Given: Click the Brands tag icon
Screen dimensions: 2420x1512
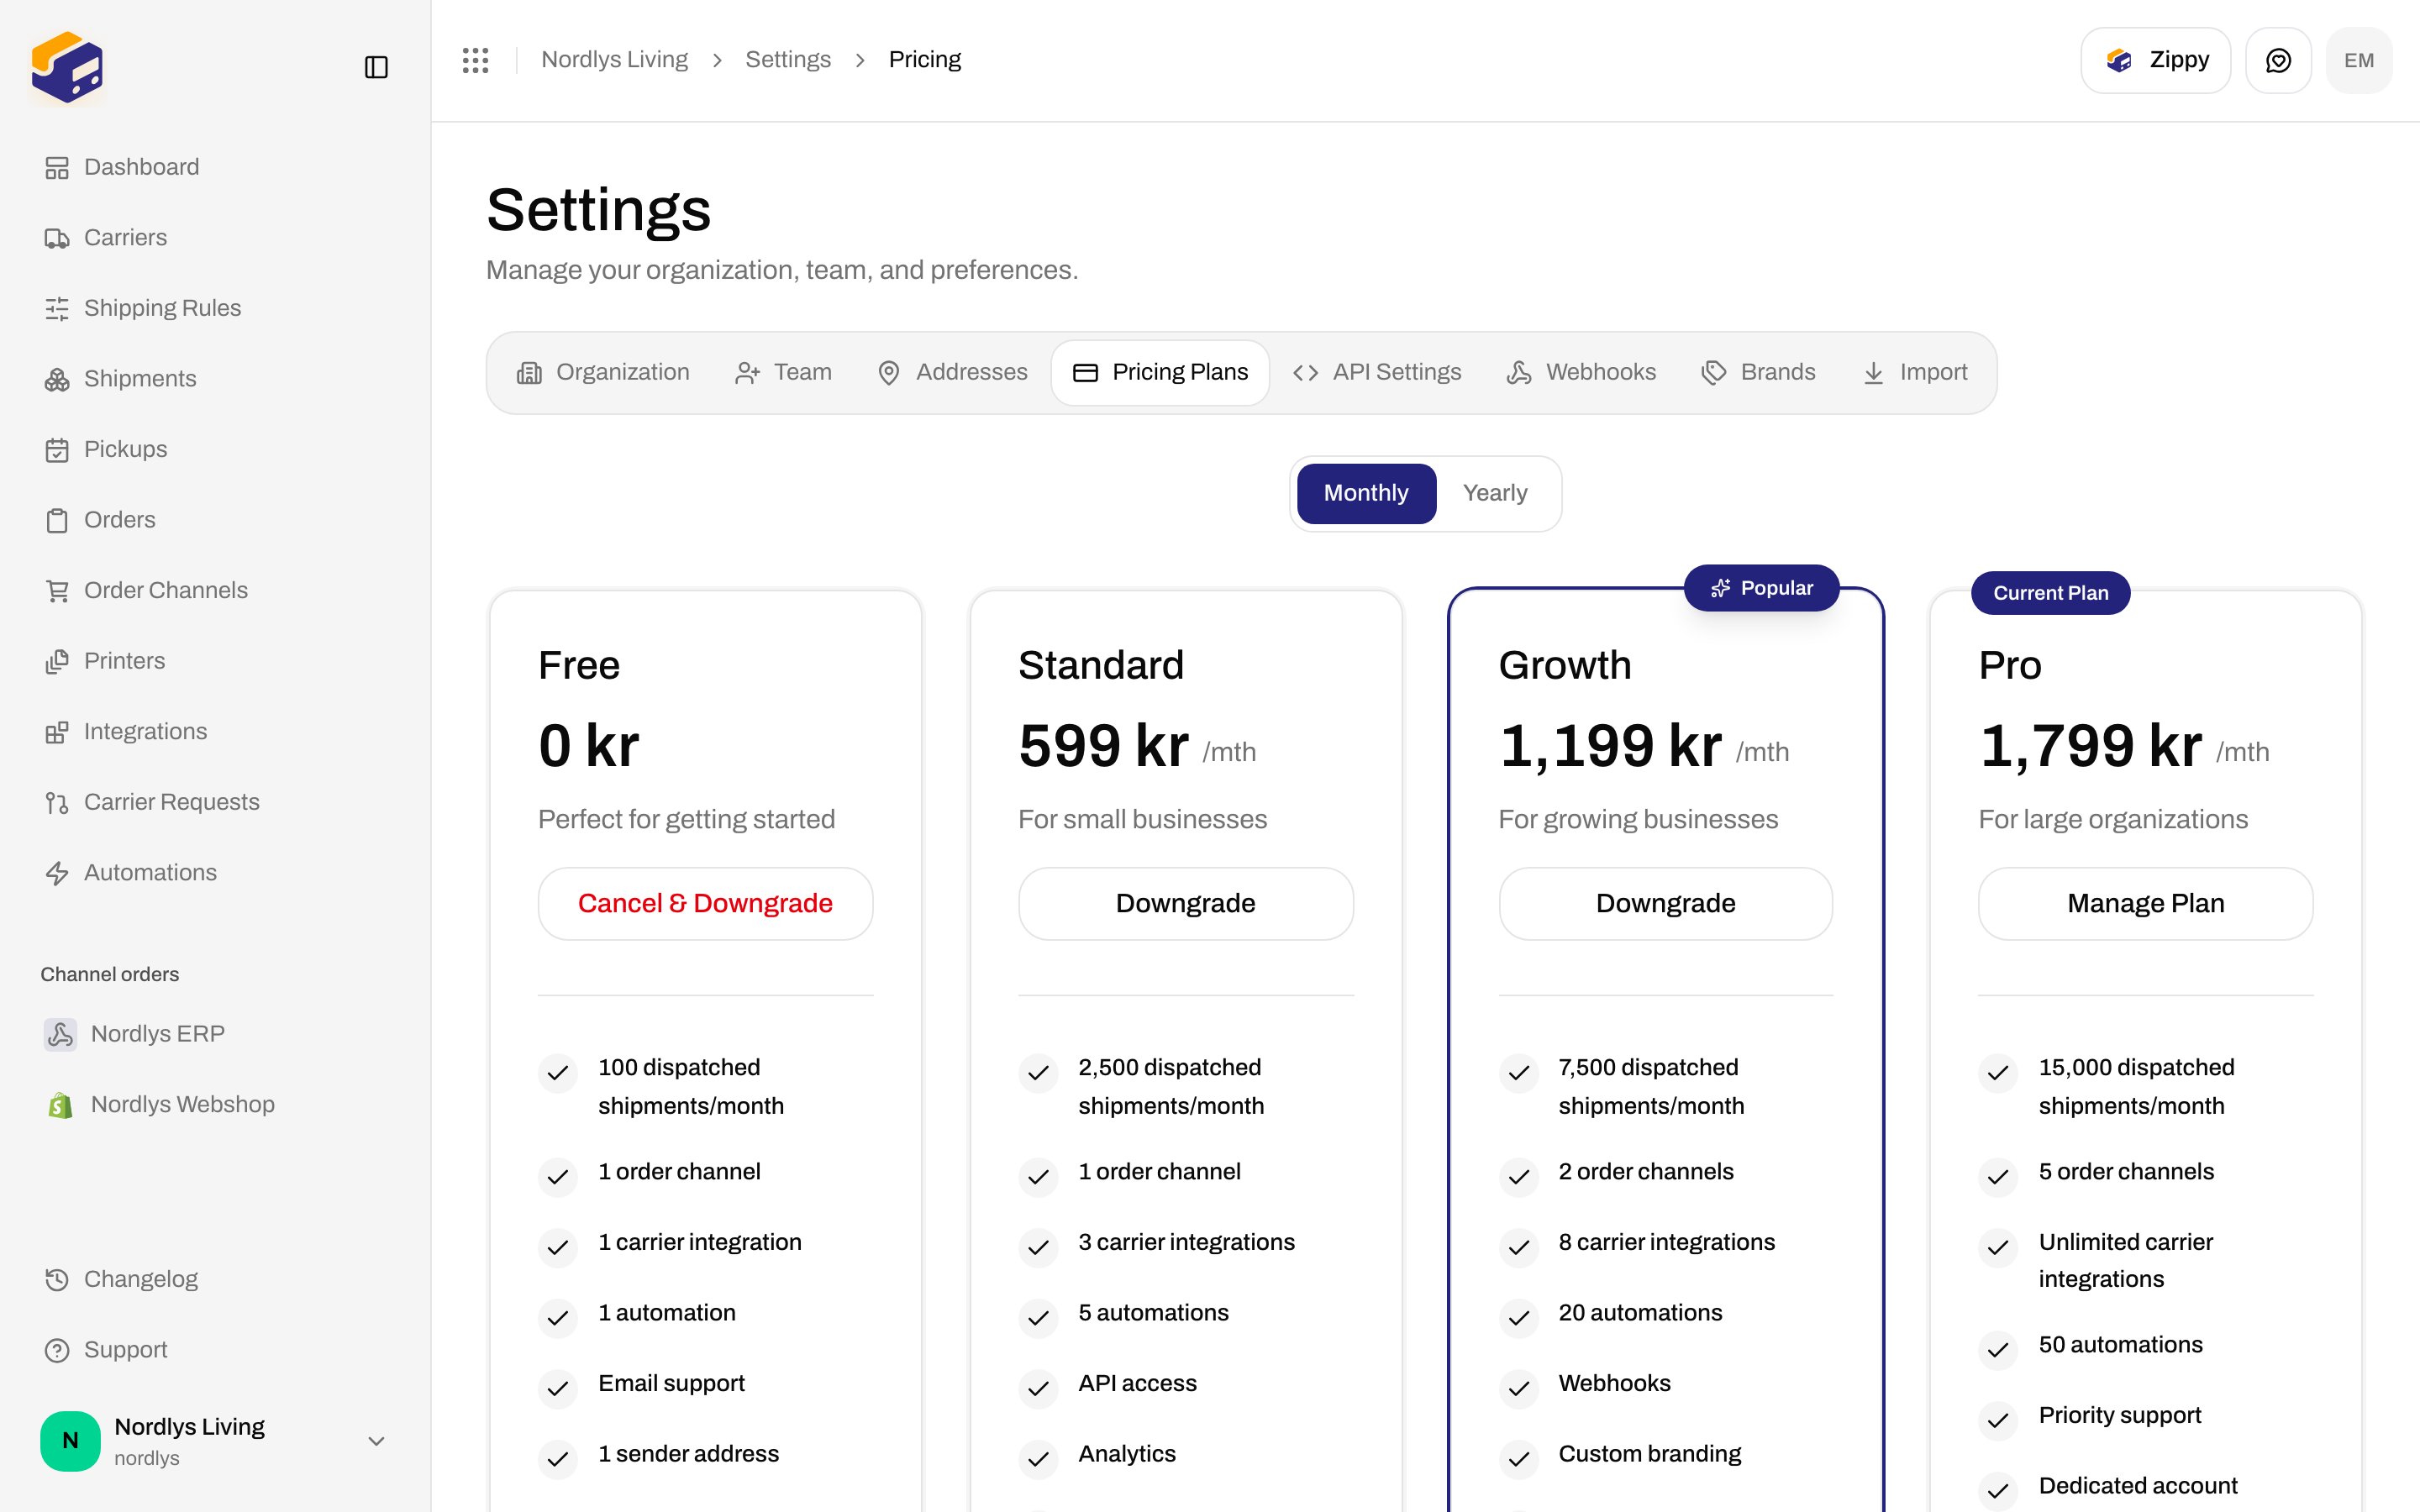Looking at the screenshot, I should (1714, 373).
